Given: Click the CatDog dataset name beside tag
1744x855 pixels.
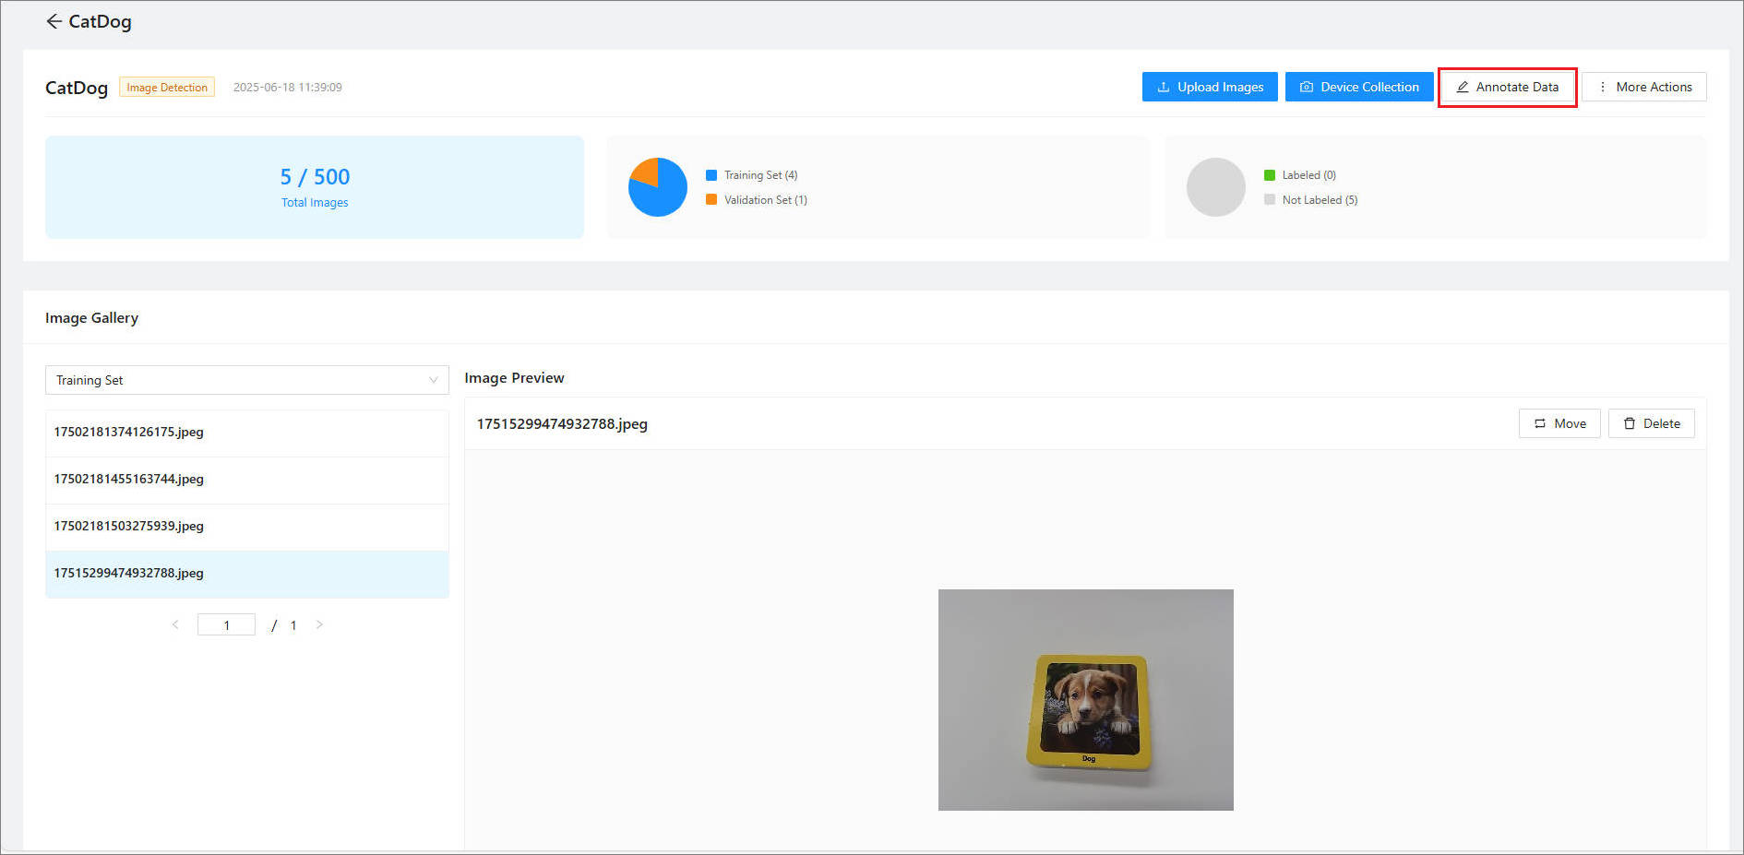Looking at the screenshot, I should (x=77, y=88).
